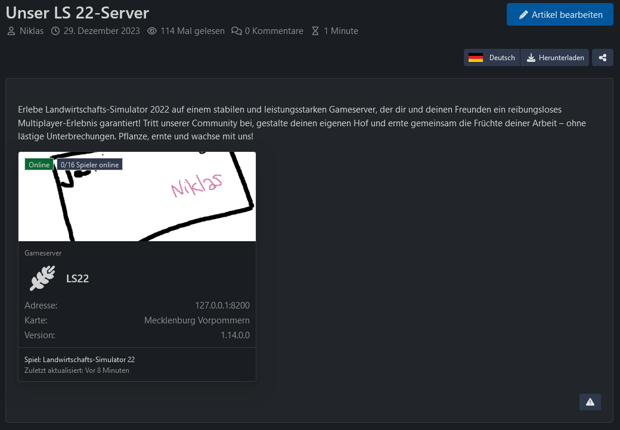Screen dimensions: 620x430
Task: Open the Deutsch language dropdown
Action: (492, 58)
